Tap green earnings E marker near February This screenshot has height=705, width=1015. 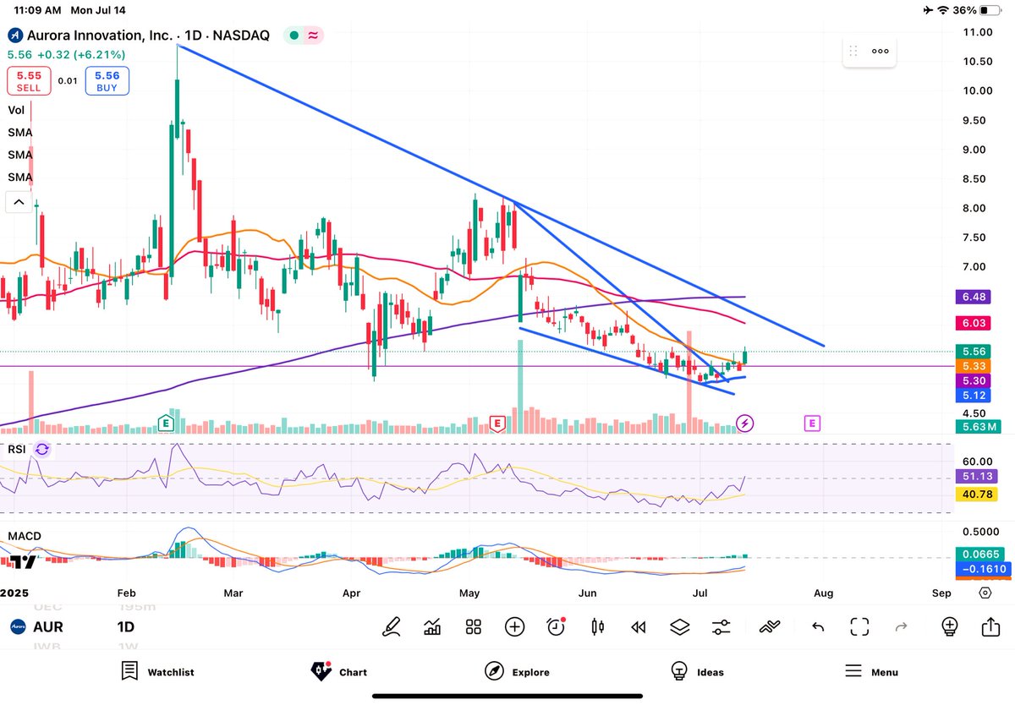167,422
